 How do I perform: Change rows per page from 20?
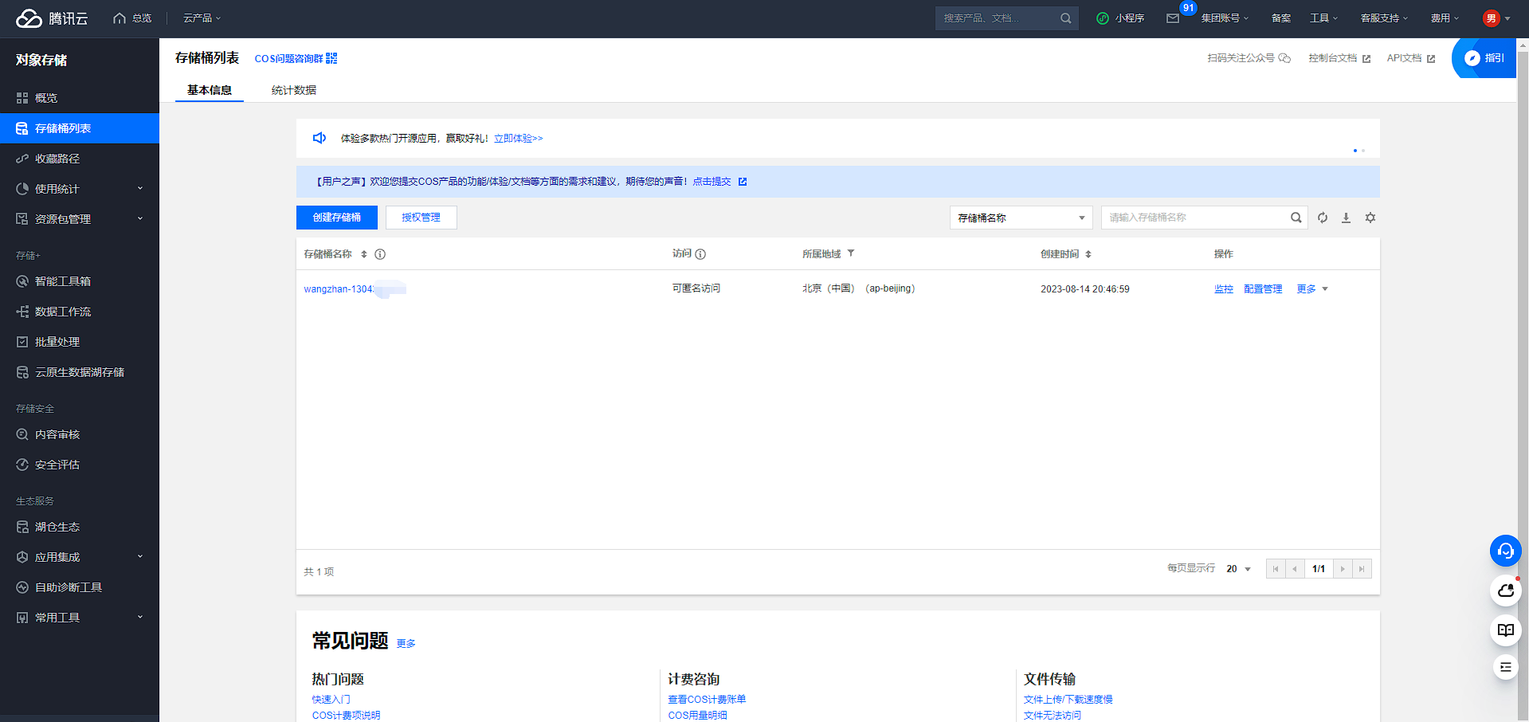pyautogui.click(x=1239, y=569)
